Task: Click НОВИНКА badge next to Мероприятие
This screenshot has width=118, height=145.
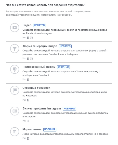Action: point(50,129)
